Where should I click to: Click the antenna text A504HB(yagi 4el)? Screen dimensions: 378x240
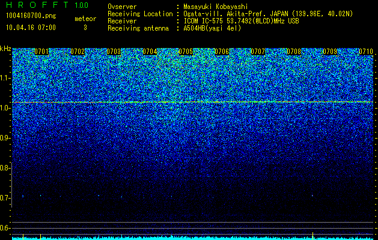(212, 28)
